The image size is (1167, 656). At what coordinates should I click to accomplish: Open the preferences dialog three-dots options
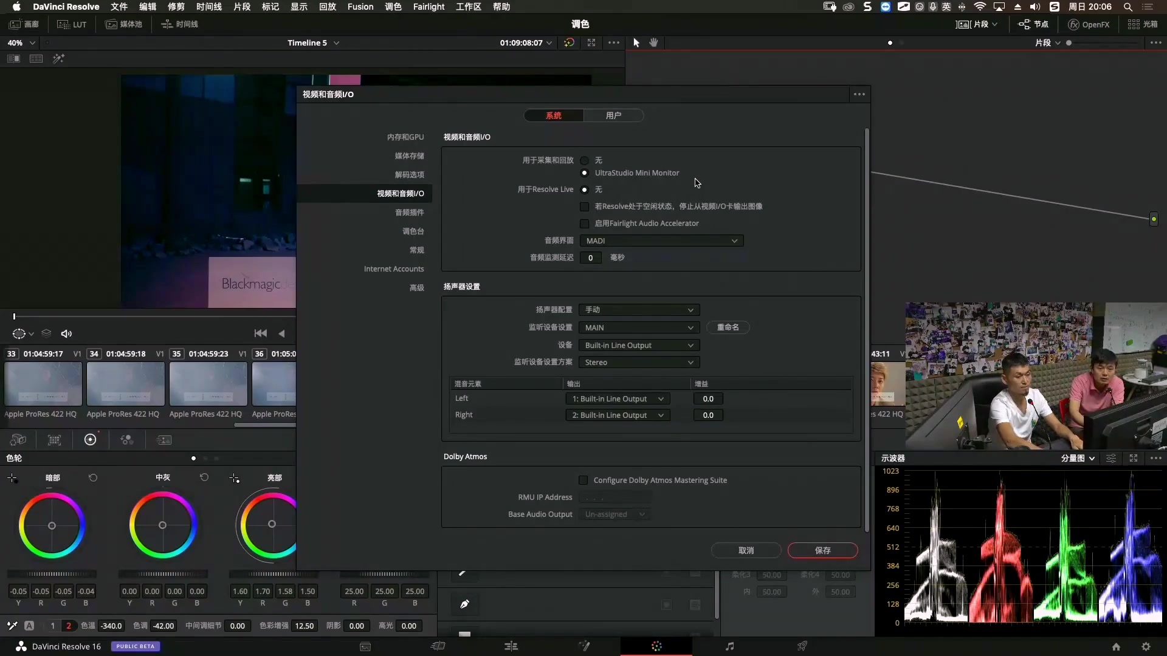point(859,94)
